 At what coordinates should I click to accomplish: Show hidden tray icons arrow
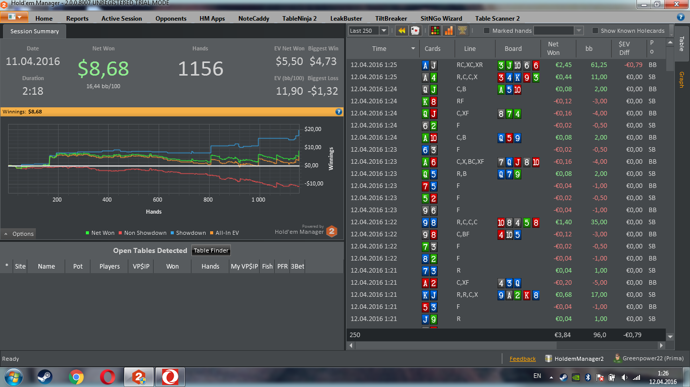[551, 377]
